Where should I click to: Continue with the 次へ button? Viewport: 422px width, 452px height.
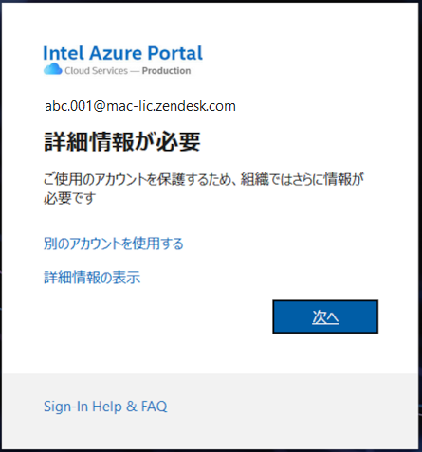coord(325,316)
